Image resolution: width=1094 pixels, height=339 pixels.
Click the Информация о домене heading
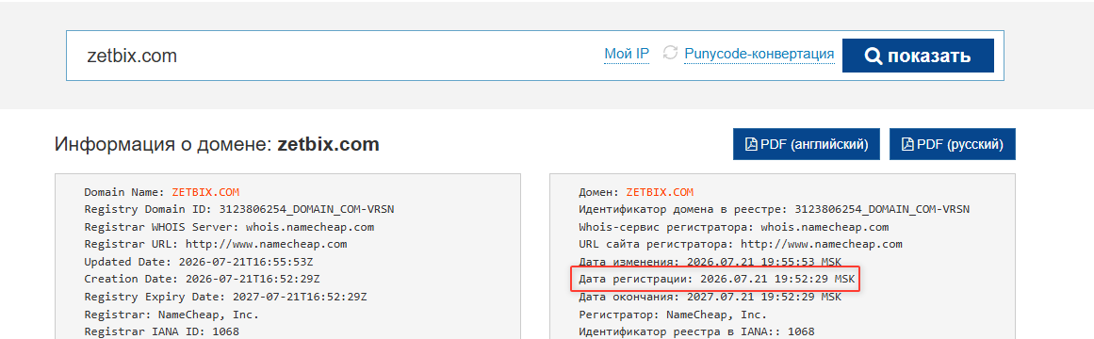[217, 144]
